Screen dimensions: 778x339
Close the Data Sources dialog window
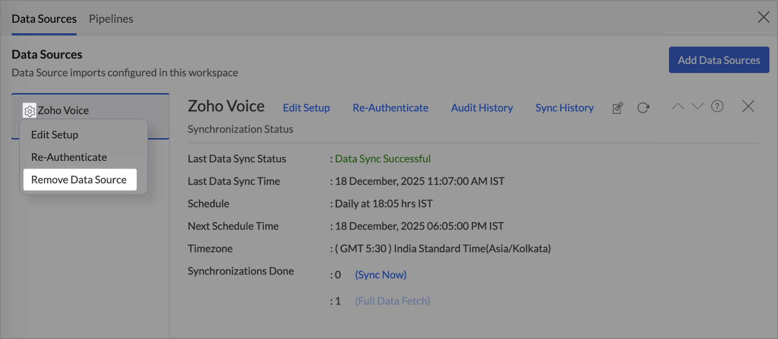click(763, 17)
